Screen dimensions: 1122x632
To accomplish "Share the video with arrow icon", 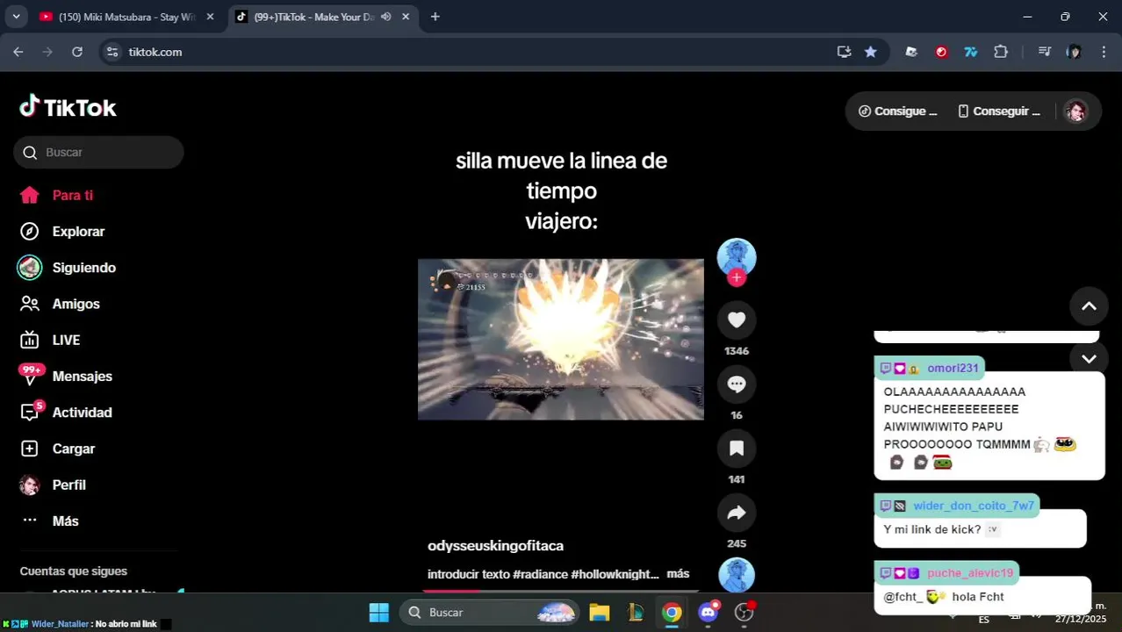I will tap(737, 512).
